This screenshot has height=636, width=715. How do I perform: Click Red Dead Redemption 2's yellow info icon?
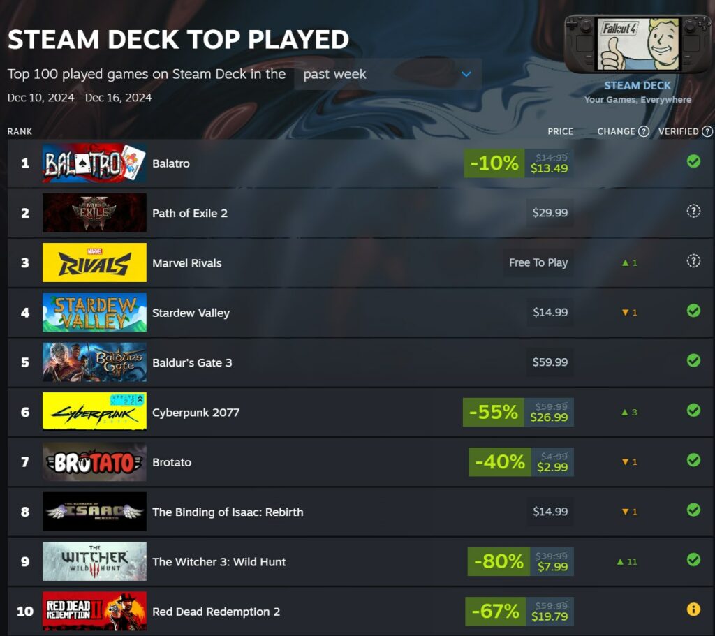693,609
